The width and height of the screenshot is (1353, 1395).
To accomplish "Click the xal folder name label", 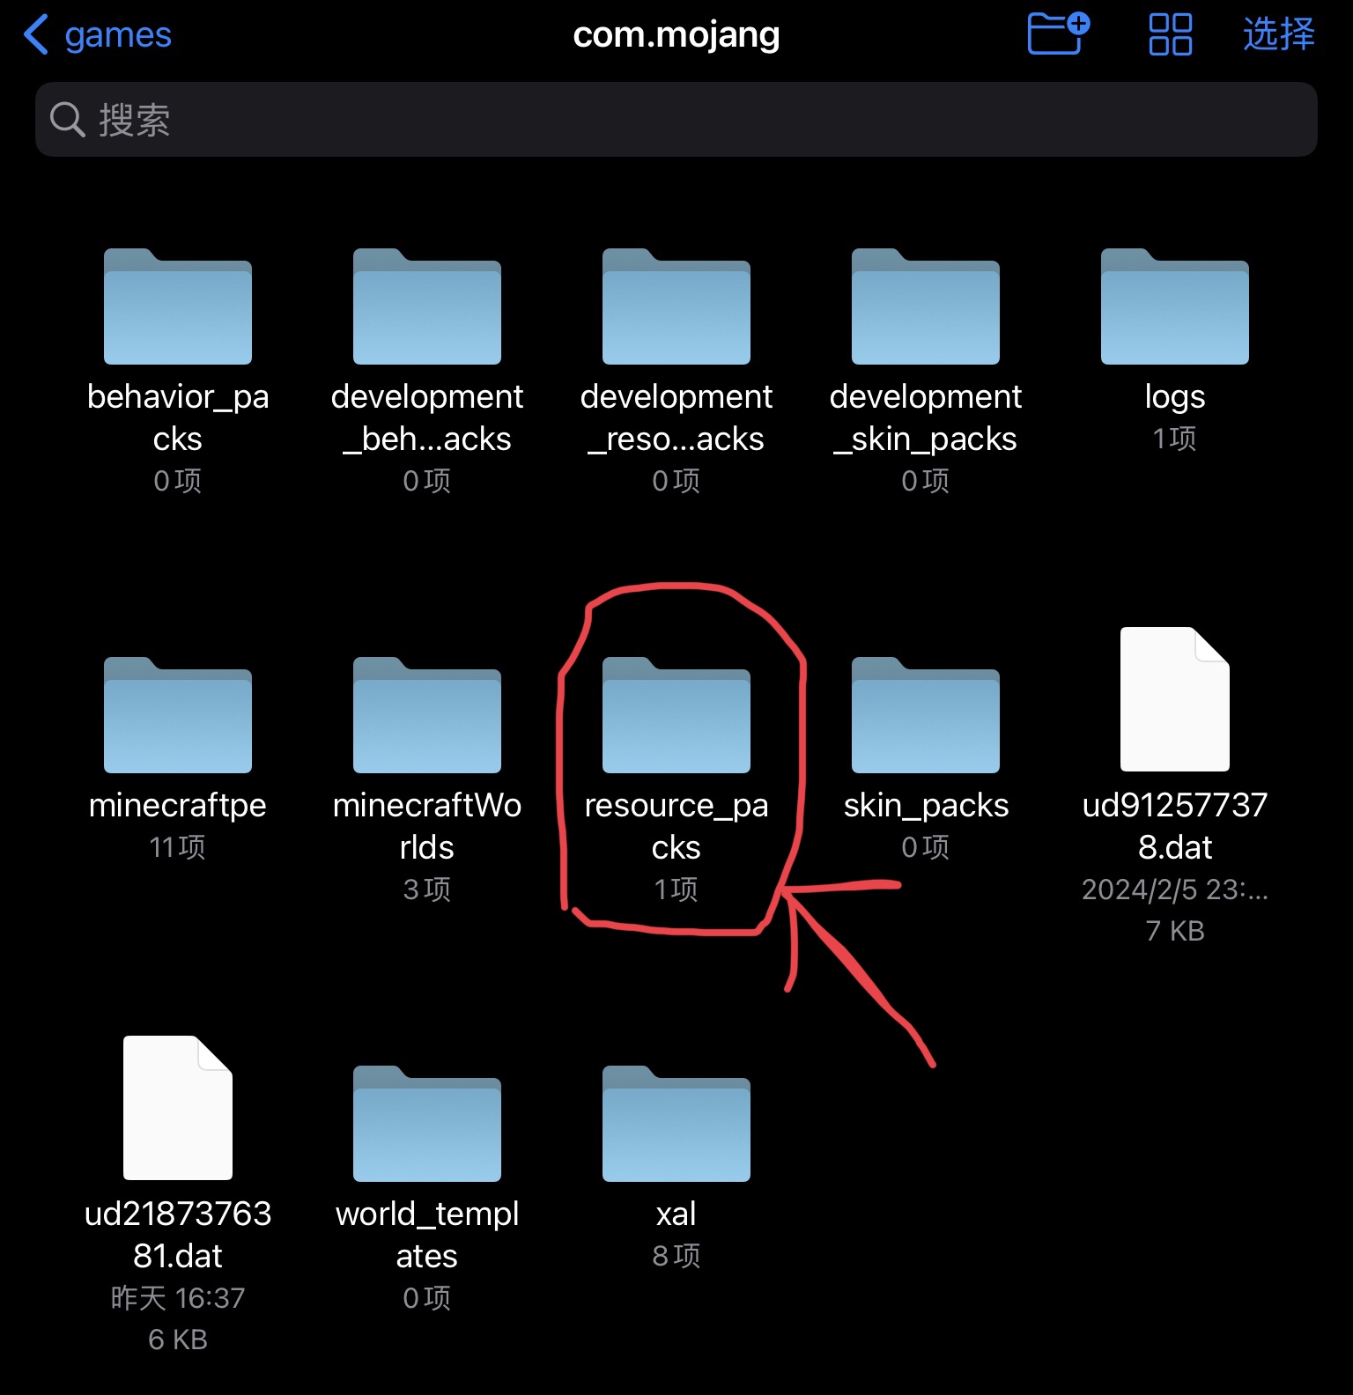I will tap(676, 1214).
